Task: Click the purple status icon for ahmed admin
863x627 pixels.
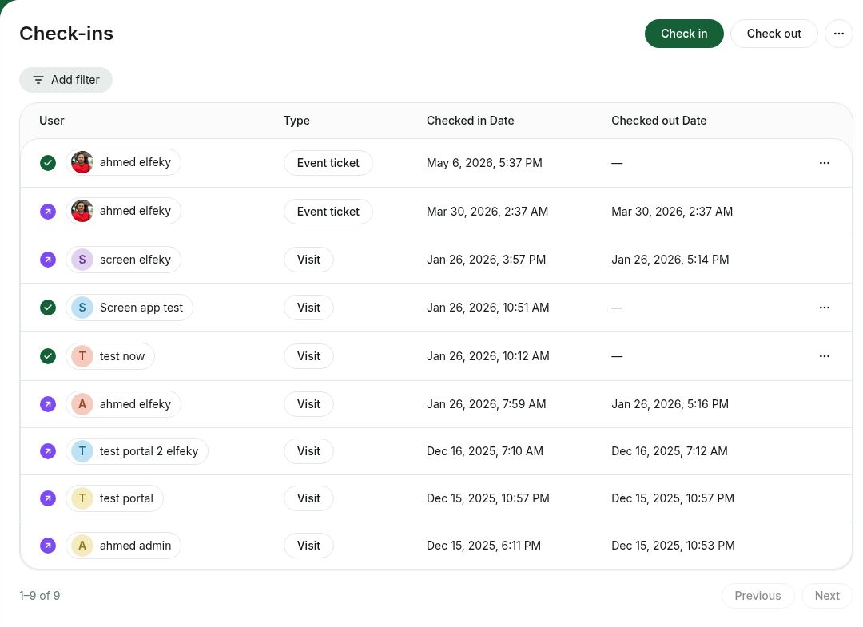Action: [48, 546]
